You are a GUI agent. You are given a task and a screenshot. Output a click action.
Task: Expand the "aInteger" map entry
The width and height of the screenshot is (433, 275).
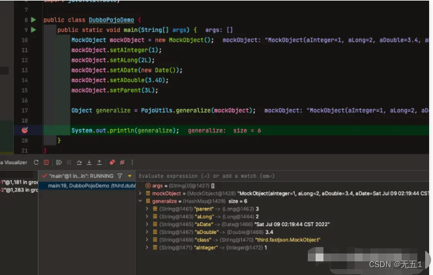point(147,248)
